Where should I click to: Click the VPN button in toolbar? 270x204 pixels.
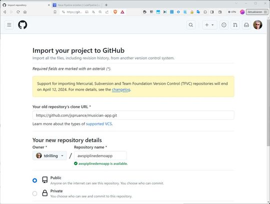tap(232, 12)
